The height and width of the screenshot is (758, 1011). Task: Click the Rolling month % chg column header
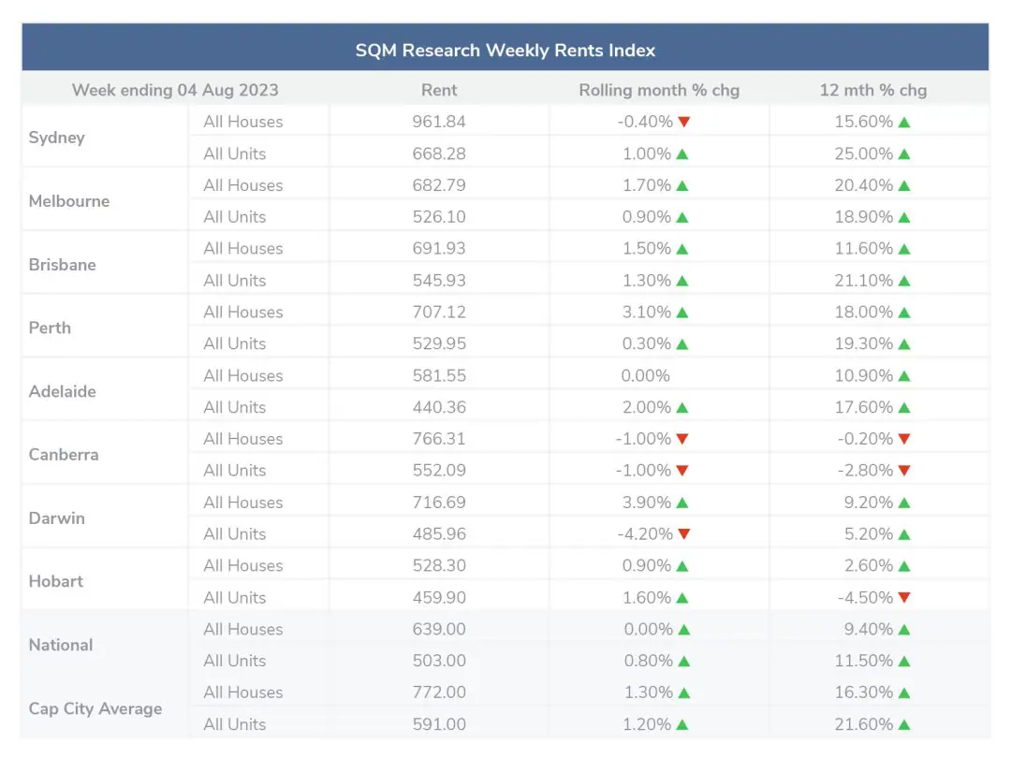[x=659, y=90]
